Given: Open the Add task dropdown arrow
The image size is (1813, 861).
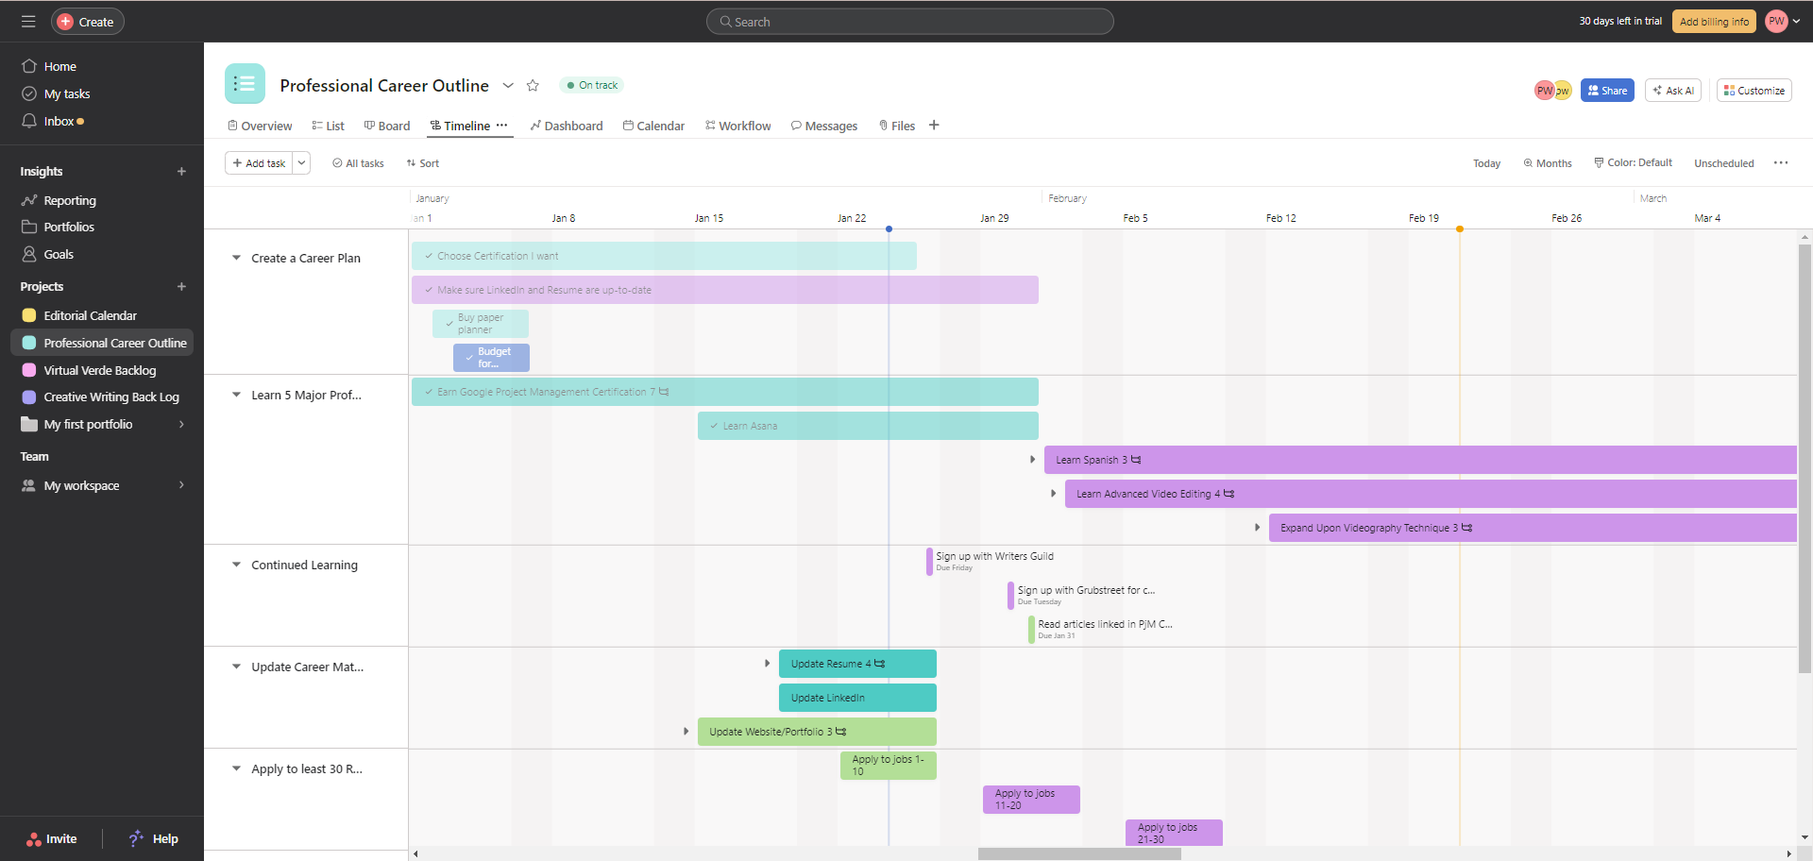Looking at the screenshot, I should click(301, 163).
